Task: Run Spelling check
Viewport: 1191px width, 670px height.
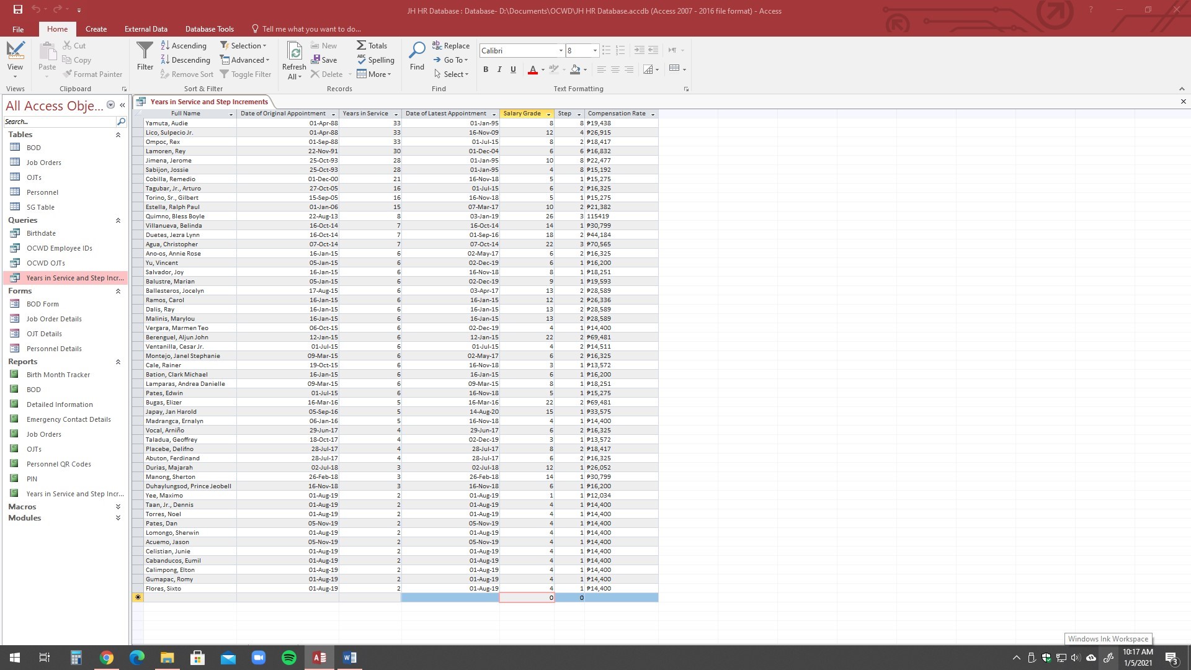Action: (x=375, y=60)
